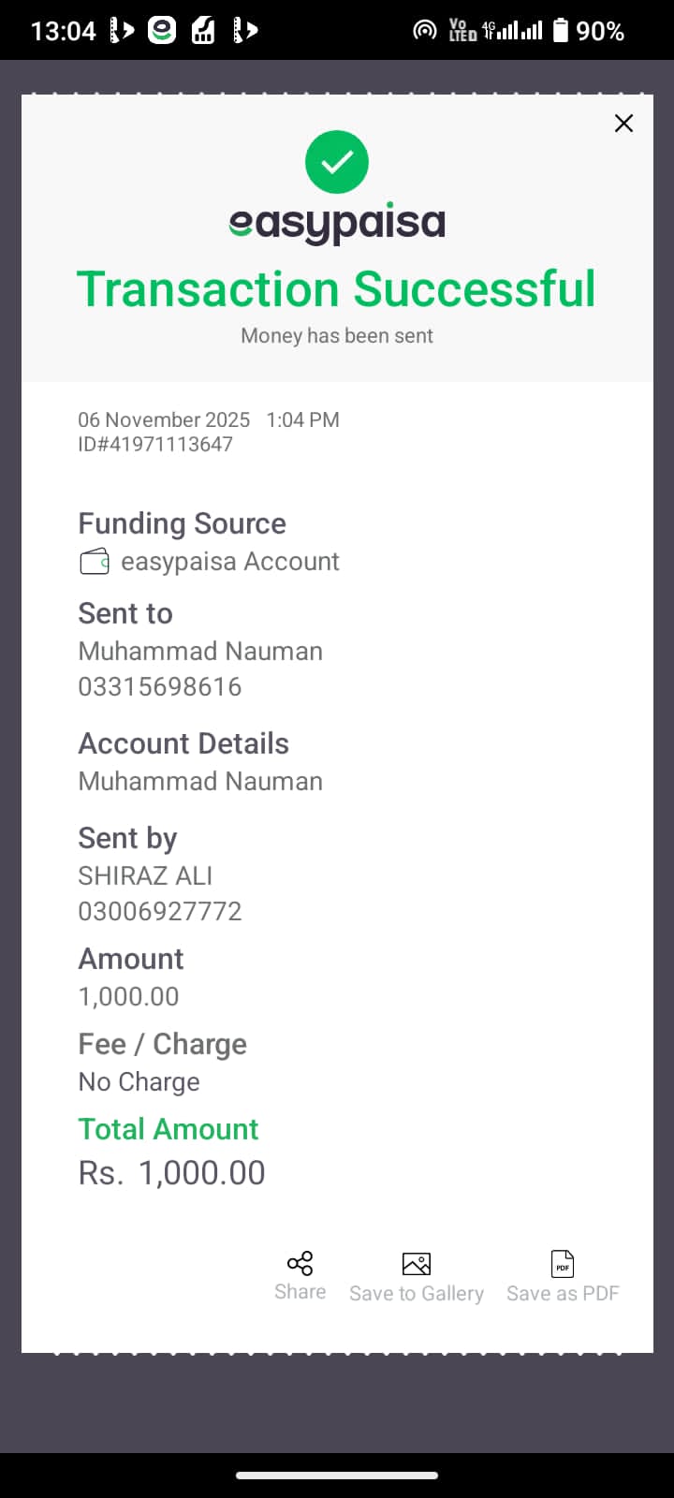Tap the Rs. 1,000.00 total amount

click(x=172, y=1173)
